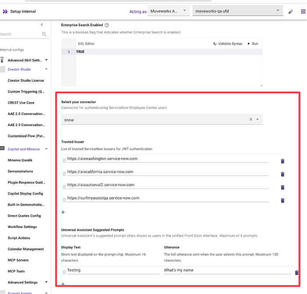Edit the aixcalifornia issuer URL field
This screenshot has height=294, width=307.
click(168, 172)
